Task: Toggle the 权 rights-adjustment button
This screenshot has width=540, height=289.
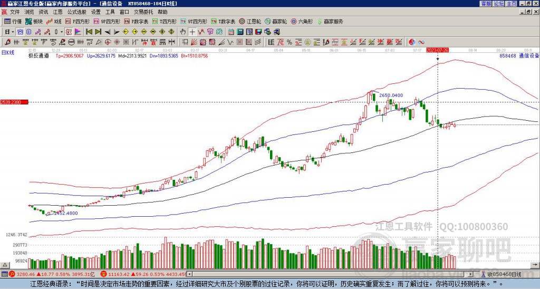Action: tap(69, 32)
